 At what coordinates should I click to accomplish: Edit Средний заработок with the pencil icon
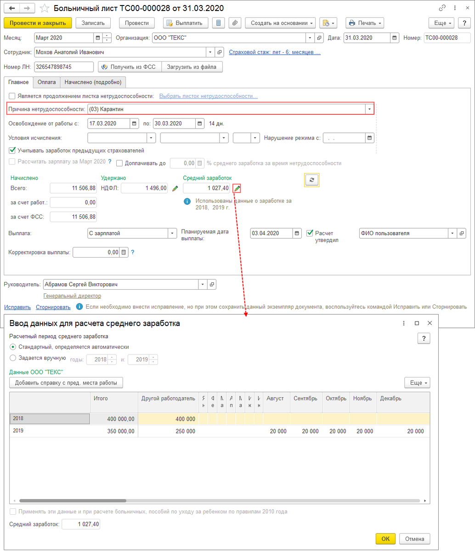pyautogui.click(x=237, y=188)
